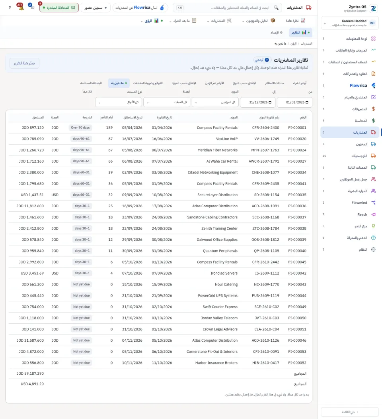Image resolution: width=382 pixels, height=419 pixels.
Task: Switch to the الإنفاق حسب المورد tab
Action: coord(184,83)
